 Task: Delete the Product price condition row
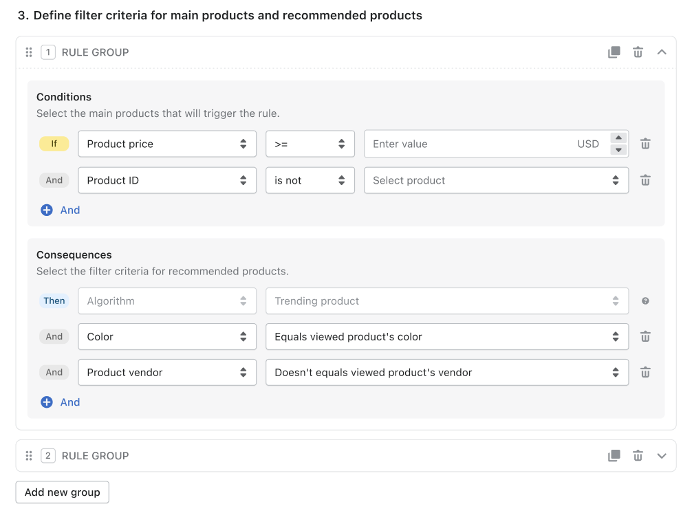pos(645,144)
